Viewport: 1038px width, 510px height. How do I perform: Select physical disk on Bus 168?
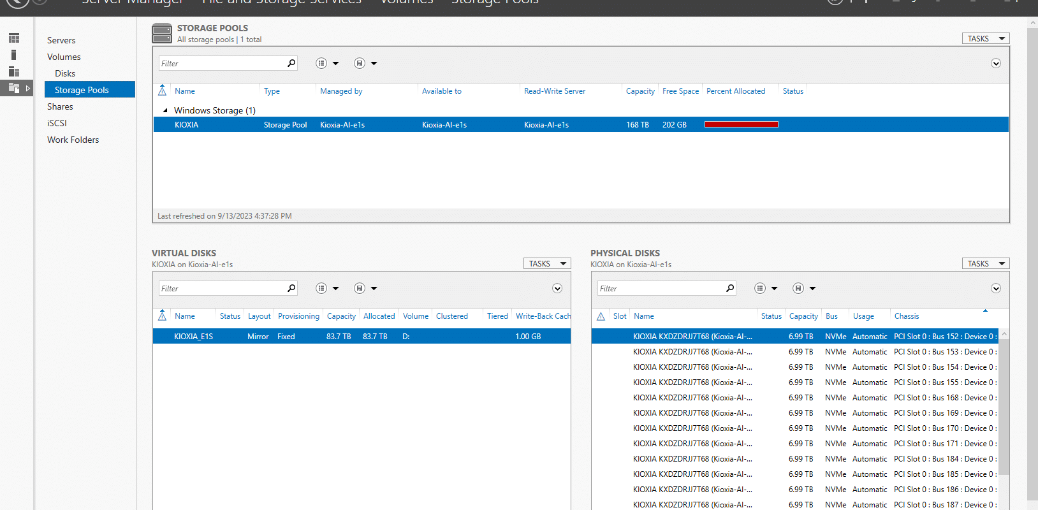(x=794, y=397)
